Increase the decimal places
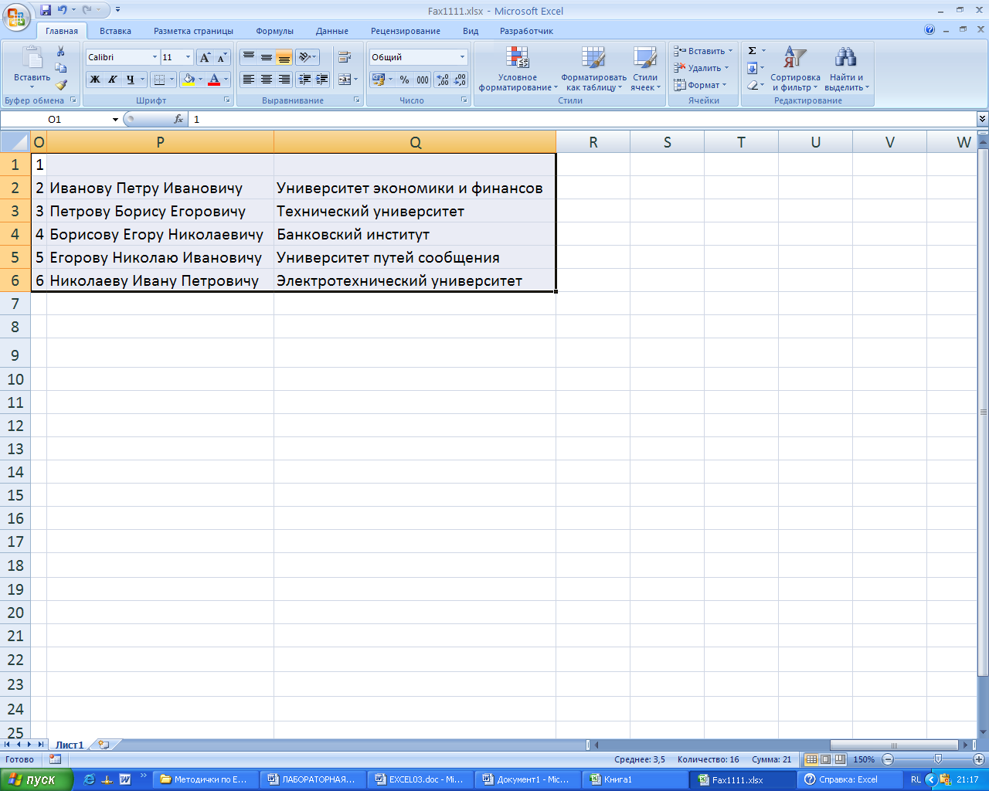Image resolution: width=989 pixels, height=791 pixels. [x=442, y=79]
